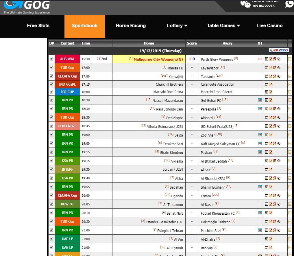
Task: Click the red-haired person icon in Vitoria Guimaraes(U23) row
Action: point(275,126)
